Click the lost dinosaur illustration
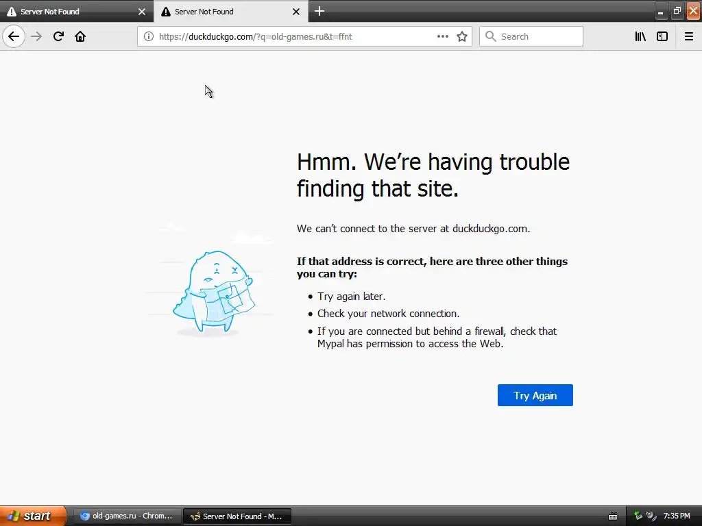 tap(214, 292)
